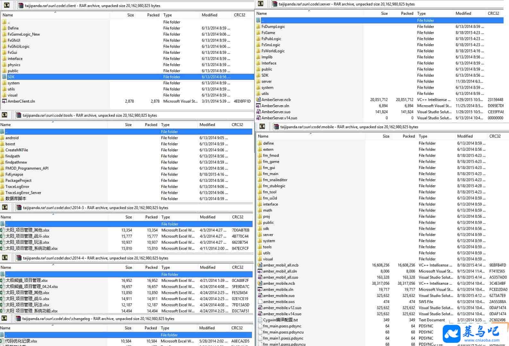Click the 代码优化记录.xlsx Excel file icon

point(2,341)
